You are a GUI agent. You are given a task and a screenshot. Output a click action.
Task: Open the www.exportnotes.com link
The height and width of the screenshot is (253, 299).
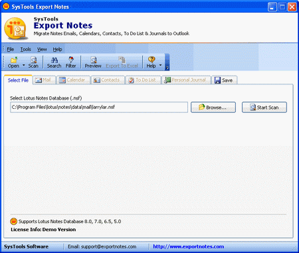click(189, 246)
